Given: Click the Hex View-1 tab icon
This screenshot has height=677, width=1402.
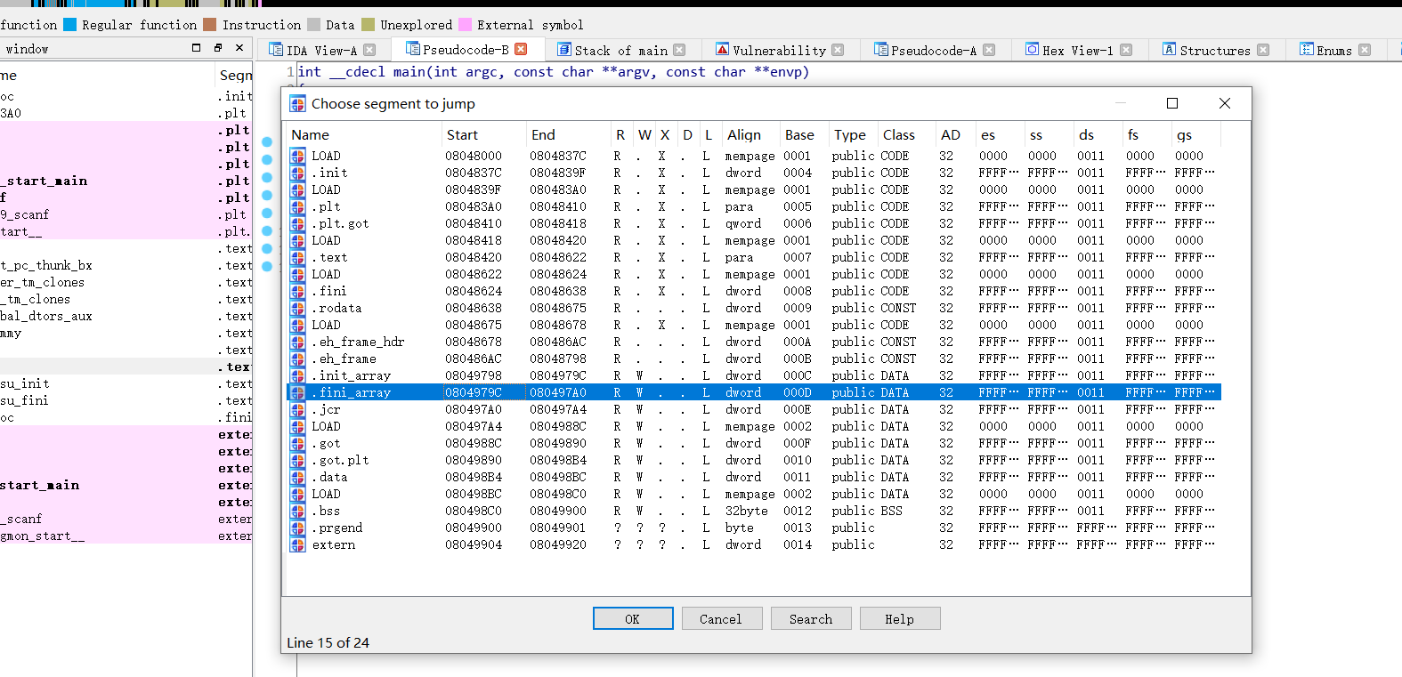Looking at the screenshot, I should 1032,50.
